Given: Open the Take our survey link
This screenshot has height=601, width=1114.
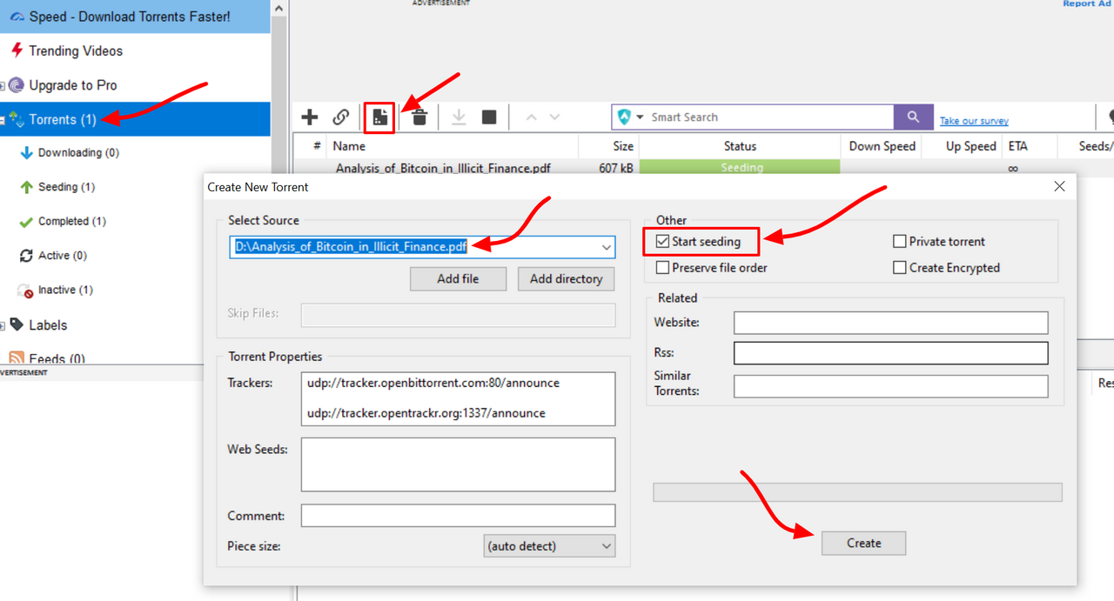Looking at the screenshot, I should 974,121.
